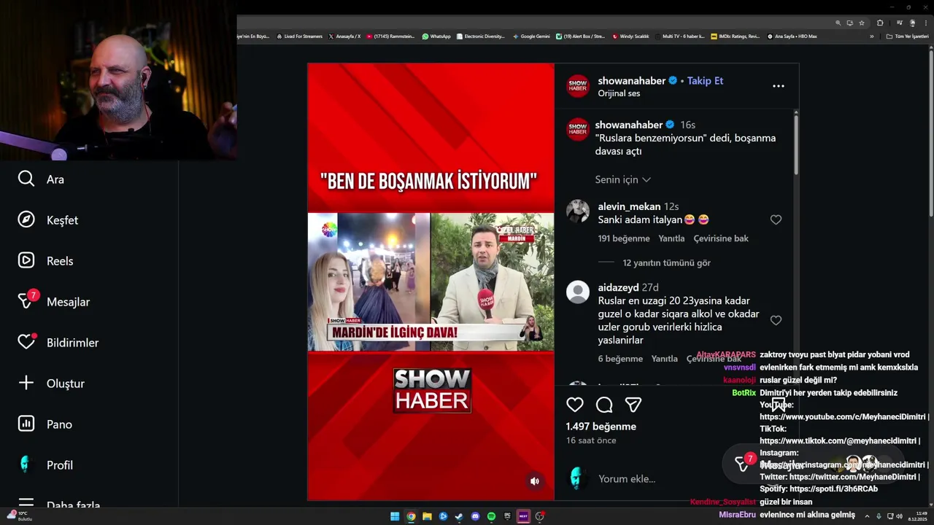Open Chrome from the taskbar
The height and width of the screenshot is (525, 934).
tap(411, 516)
